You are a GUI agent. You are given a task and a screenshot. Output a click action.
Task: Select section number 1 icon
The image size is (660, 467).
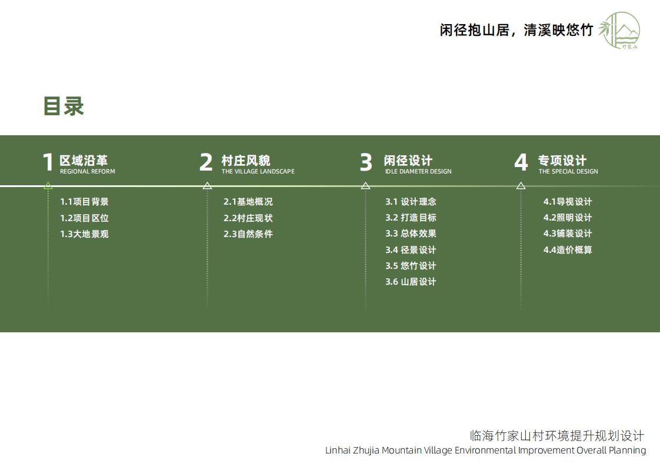(x=48, y=162)
